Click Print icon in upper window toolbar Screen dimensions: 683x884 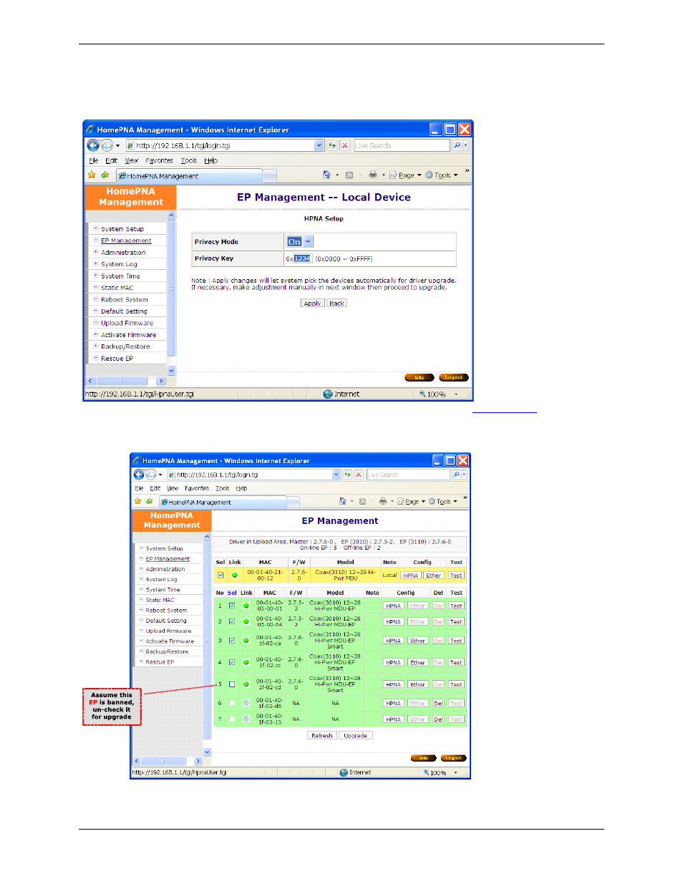(x=372, y=175)
